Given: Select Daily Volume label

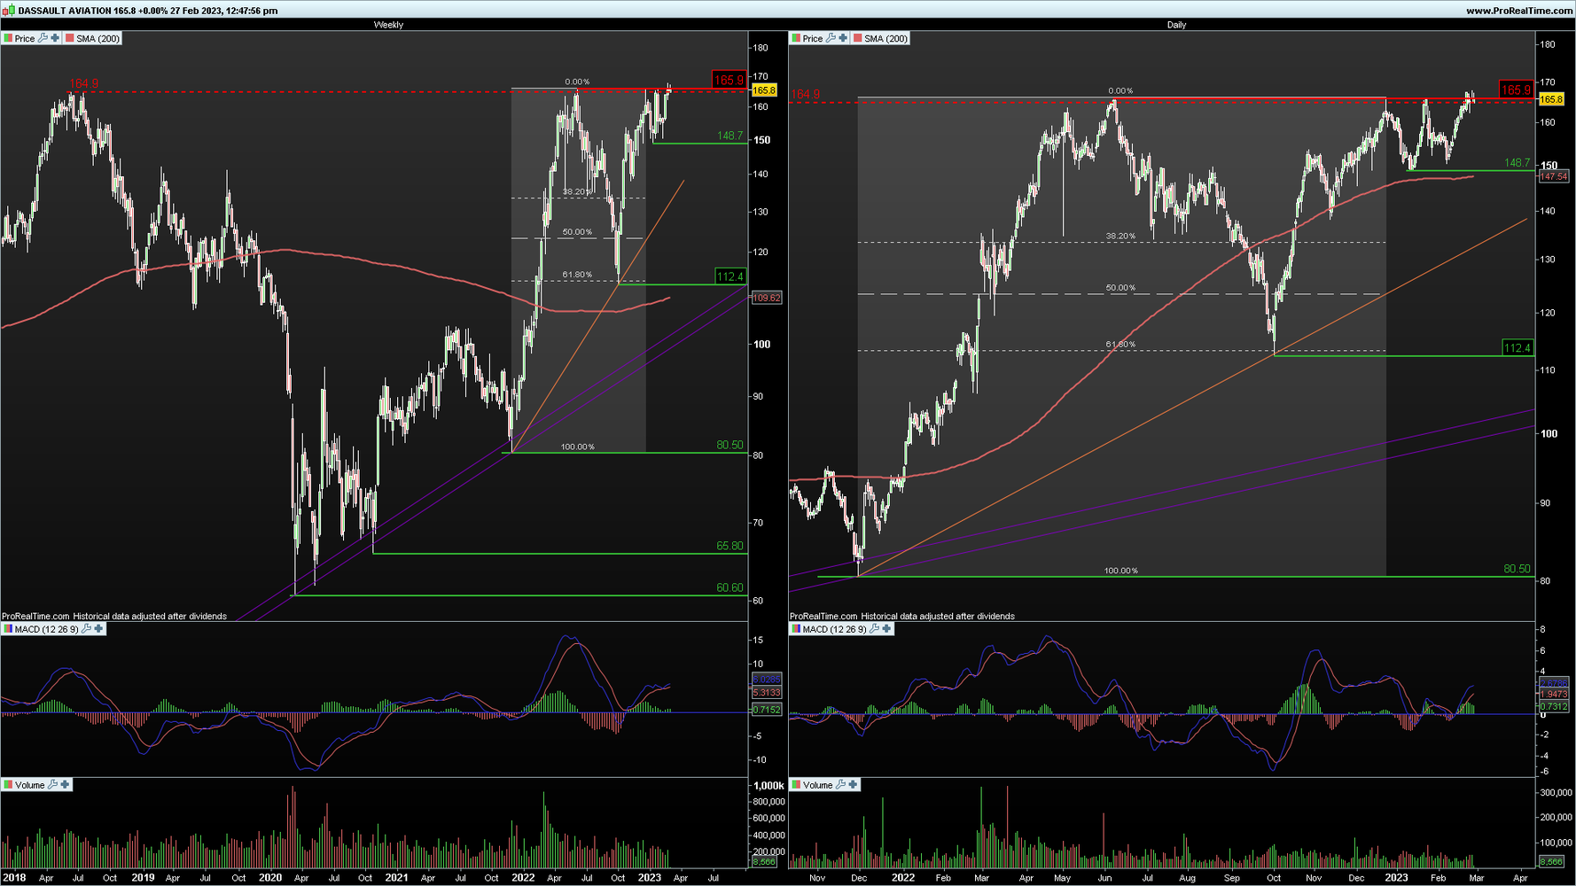Looking at the screenshot, I should [817, 784].
